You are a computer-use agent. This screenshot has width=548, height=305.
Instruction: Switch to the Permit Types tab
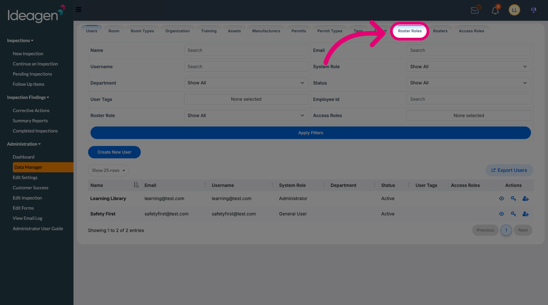(330, 31)
